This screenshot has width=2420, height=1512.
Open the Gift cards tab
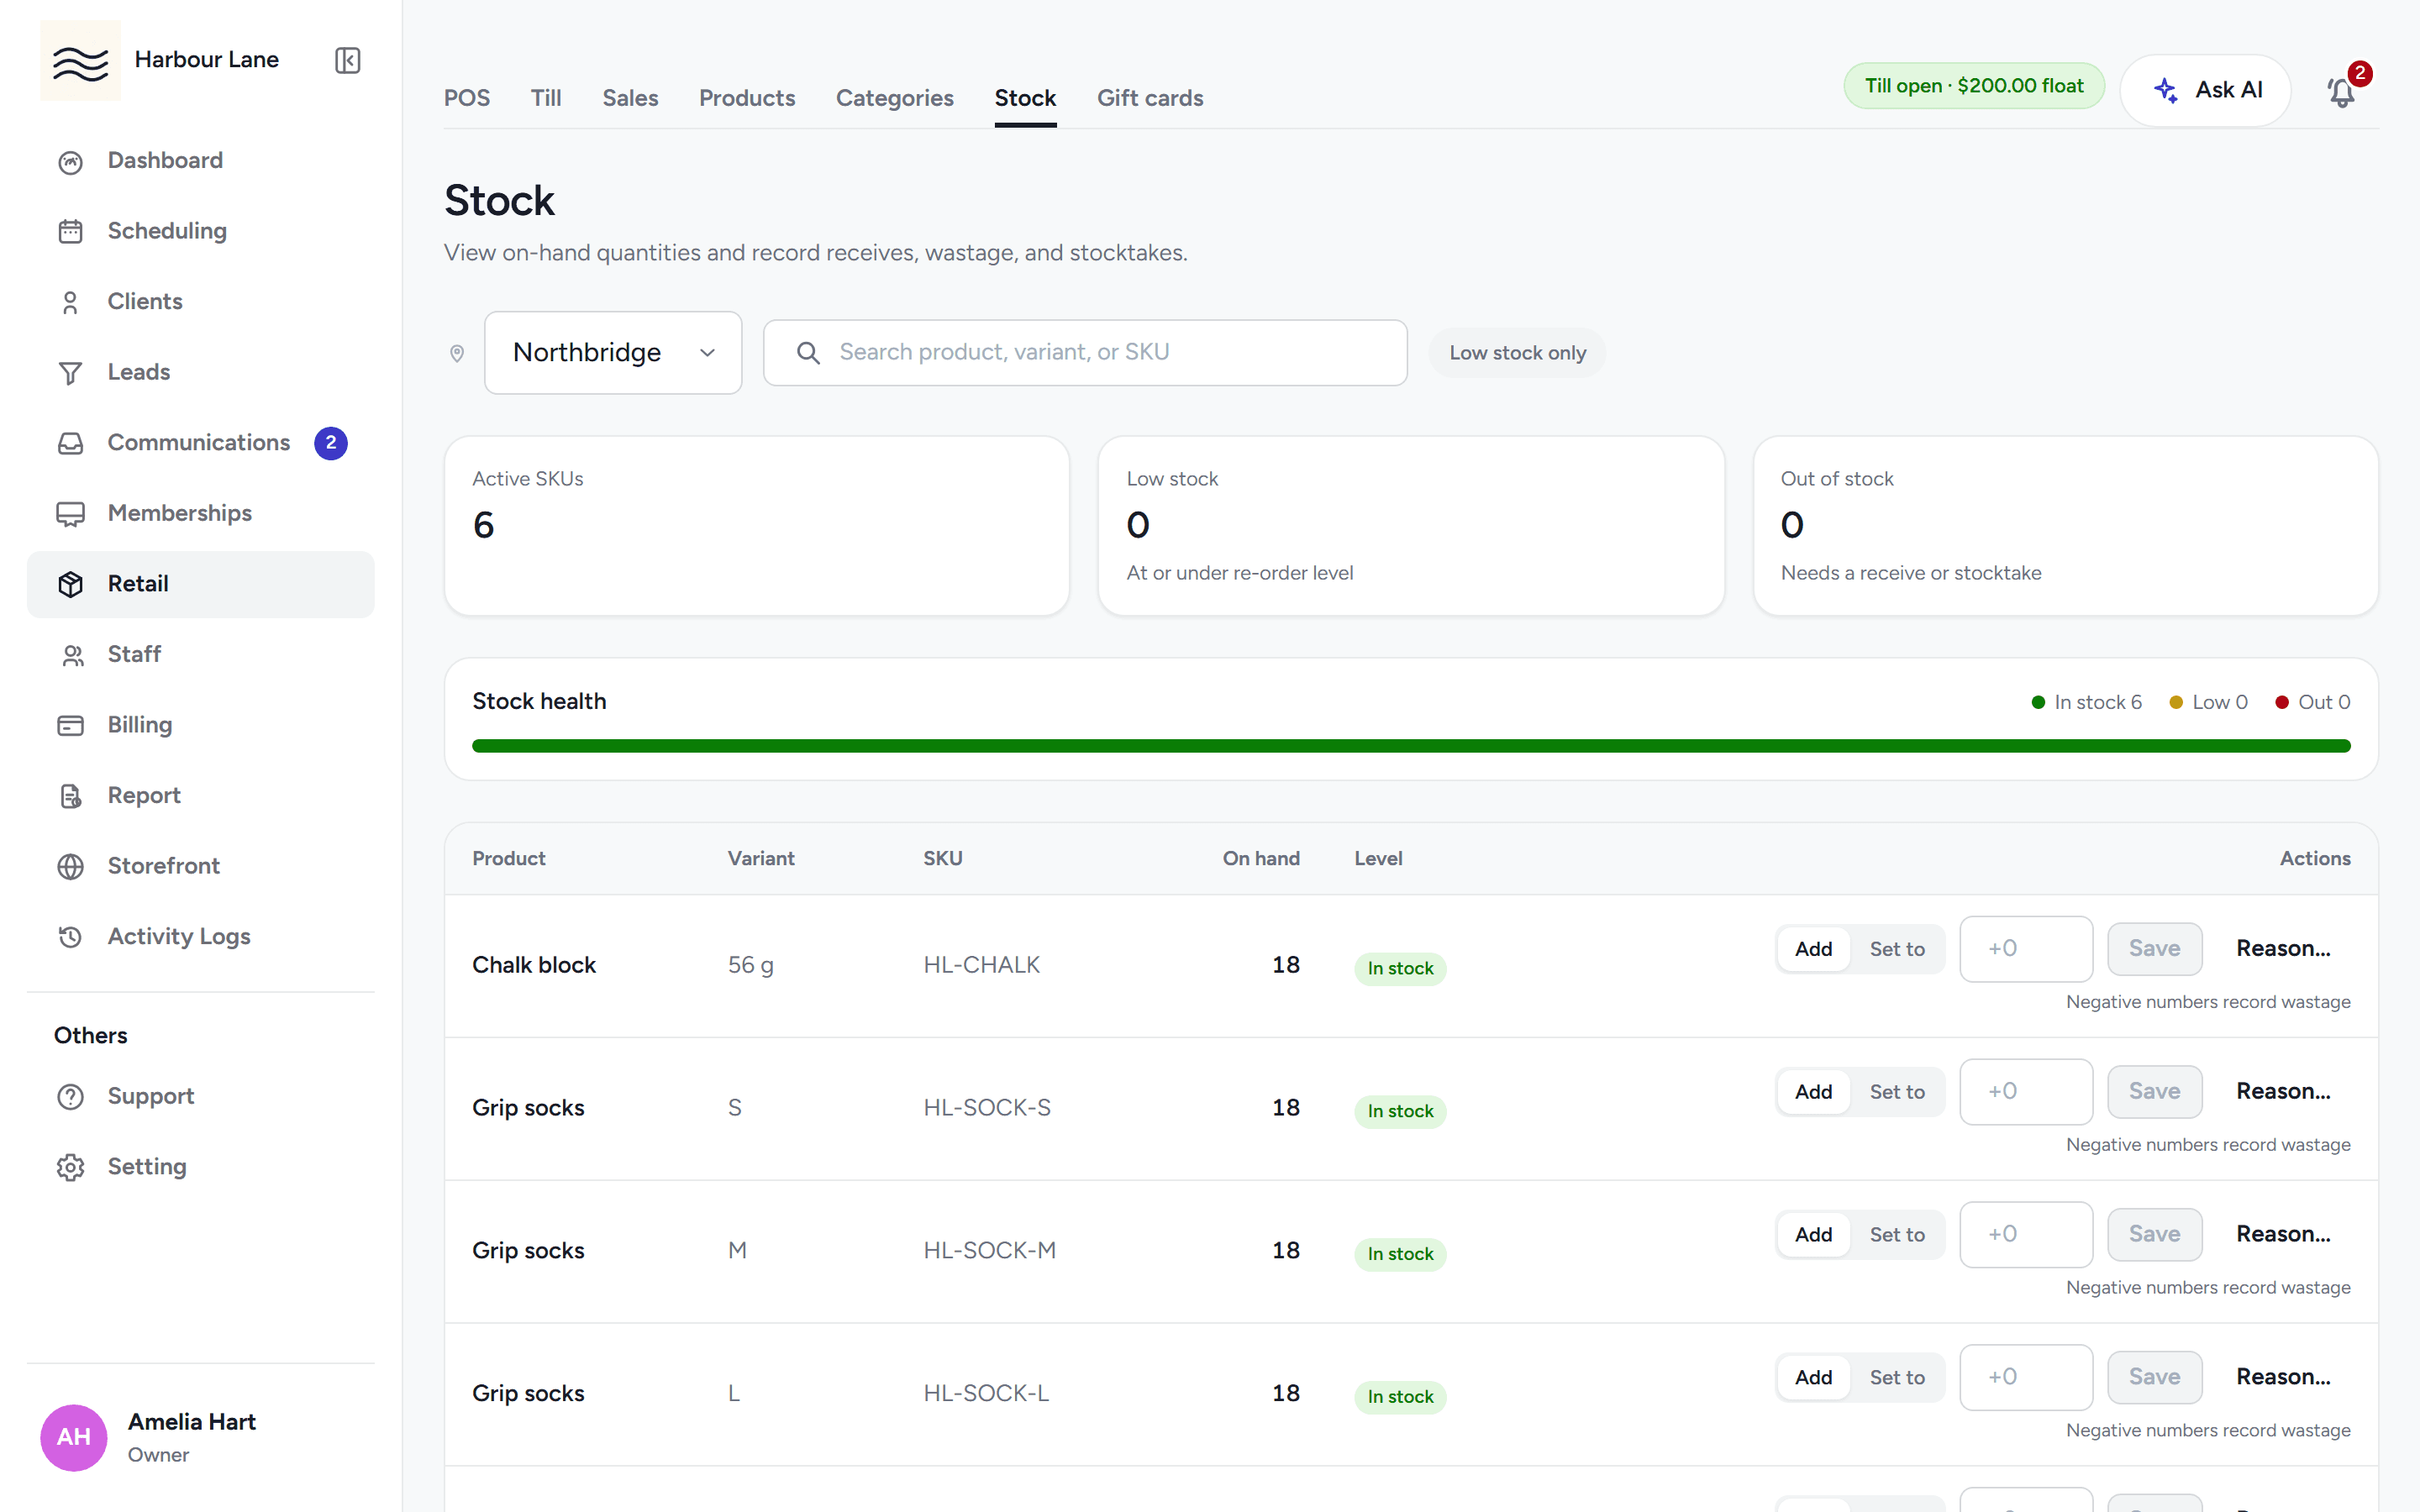1150,98
